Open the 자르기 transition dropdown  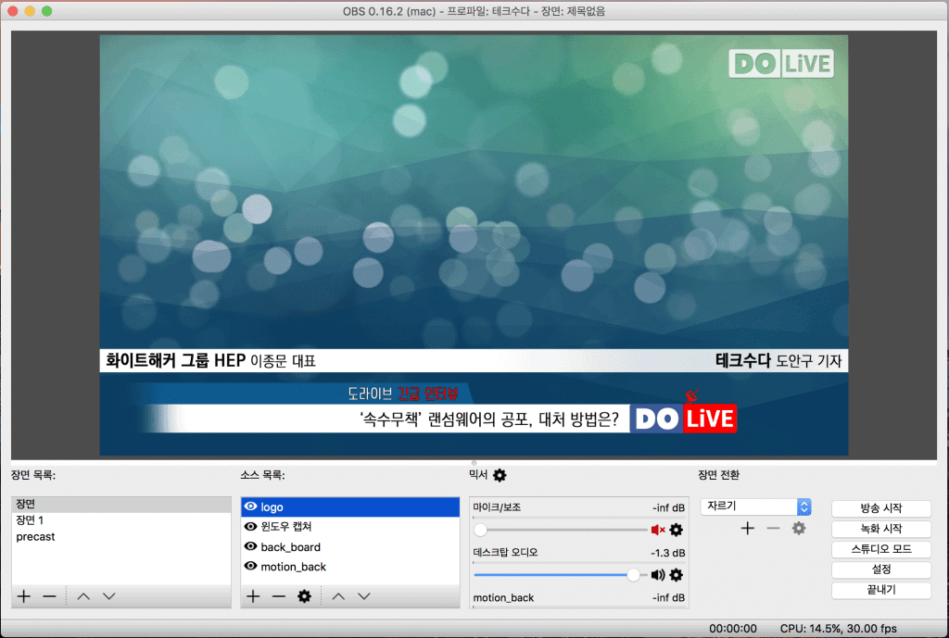(x=756, y=507)
